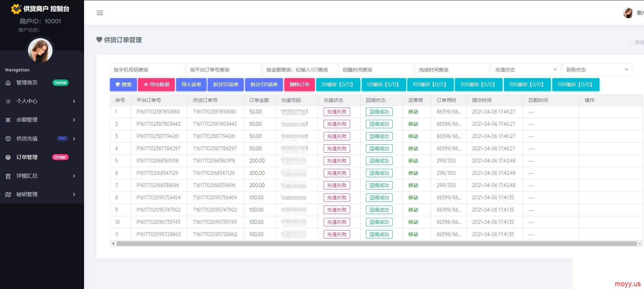
Task: Focus the 完成时间查询 input field
Action: (x=452, y=70)
